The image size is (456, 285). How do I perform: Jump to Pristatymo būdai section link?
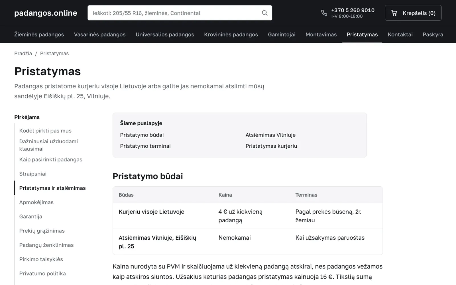pyautogui.click(x=142, y=135)
